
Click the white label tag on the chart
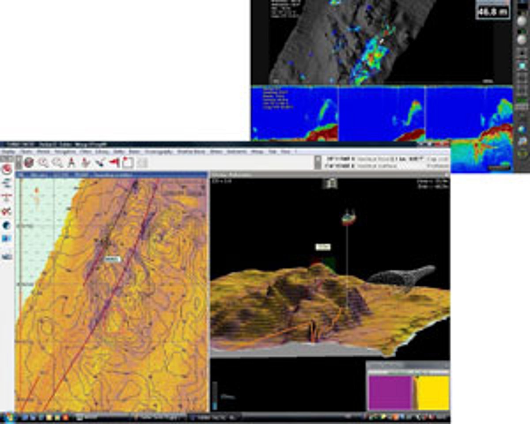112,259
